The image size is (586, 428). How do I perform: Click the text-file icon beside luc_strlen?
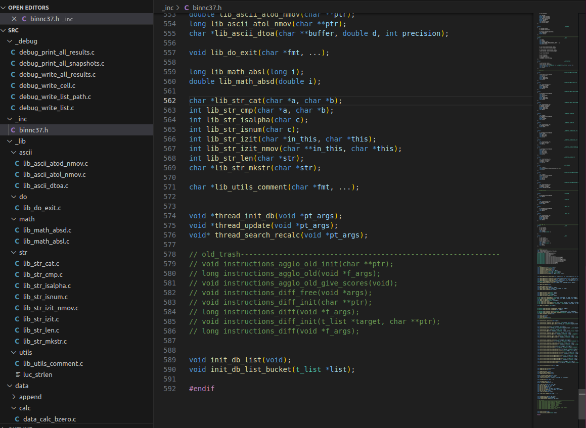[x=18, y=374]
